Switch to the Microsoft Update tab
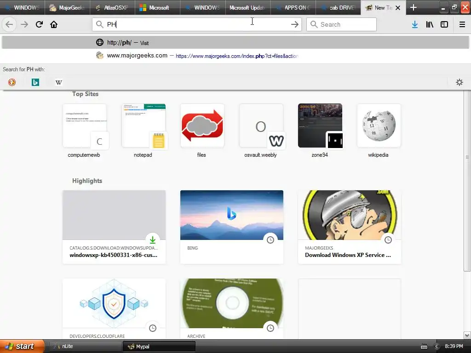The image size is (471, 353). pos(248,7)
